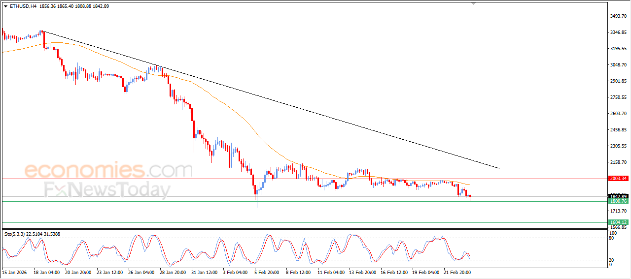Click the 2603.70 price scale value
The height and width of the screenshot is (279, 631).
coord(618,114)
